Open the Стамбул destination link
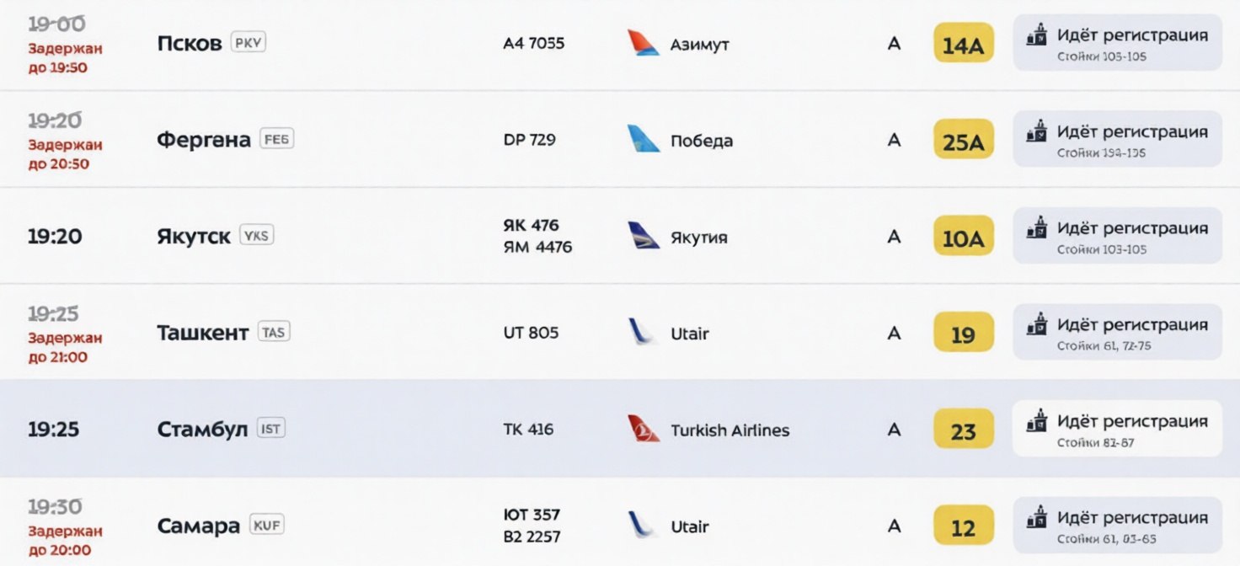 pyautogui.click(x=202, y=430)
